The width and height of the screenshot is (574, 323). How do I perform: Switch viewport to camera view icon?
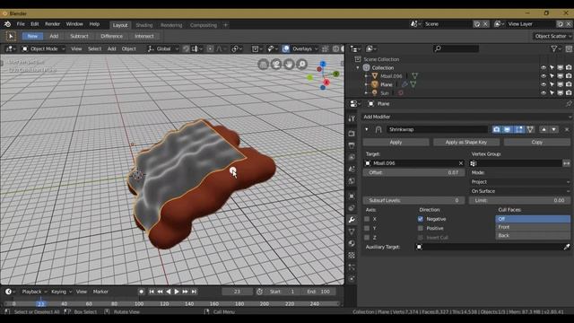click(276, 65)
